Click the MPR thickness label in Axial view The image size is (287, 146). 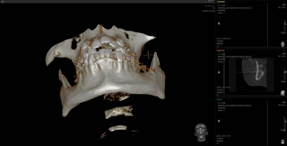[283, 104]
